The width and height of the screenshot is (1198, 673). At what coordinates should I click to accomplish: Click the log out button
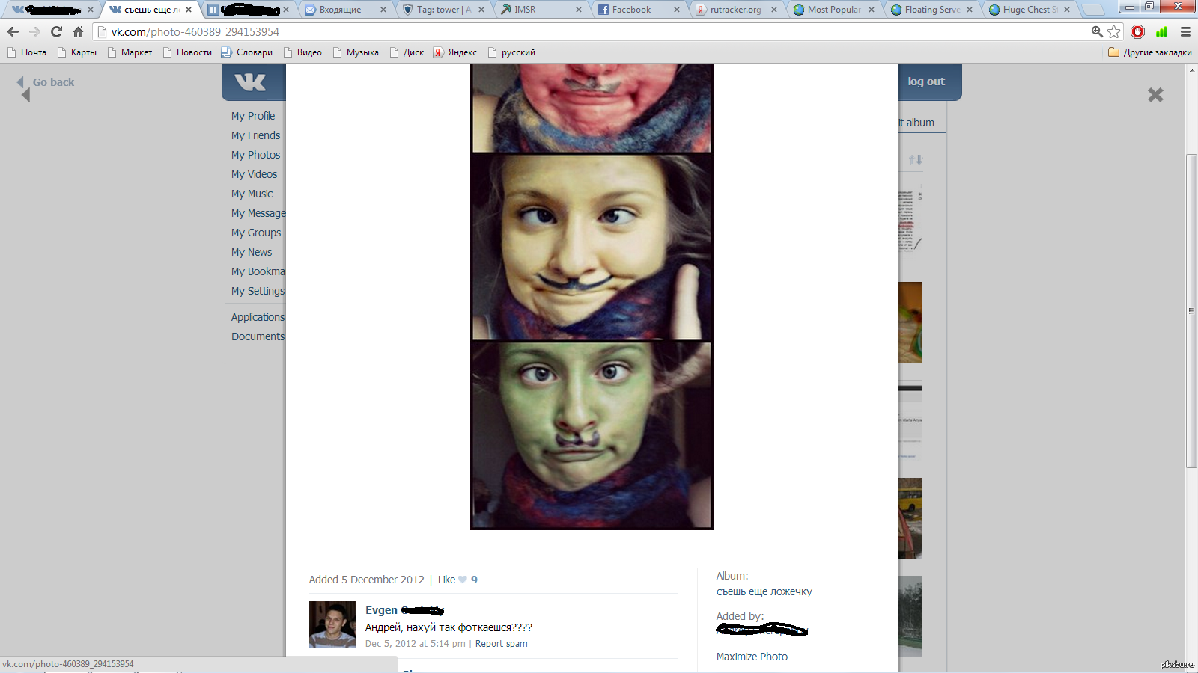[x=926, y=82]
